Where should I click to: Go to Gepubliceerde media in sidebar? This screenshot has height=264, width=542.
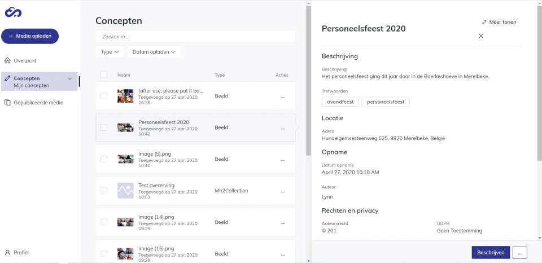[38, 103]
